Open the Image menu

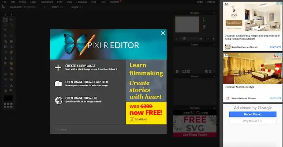pos(23,2)
